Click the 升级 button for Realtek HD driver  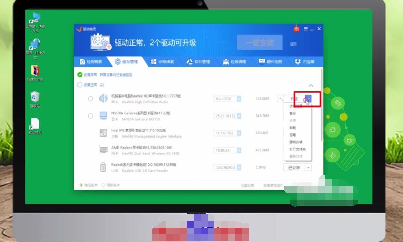pyautogui.click(x=294, y=99)
